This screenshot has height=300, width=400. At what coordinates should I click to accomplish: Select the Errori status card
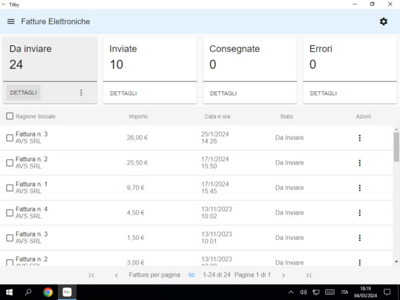350,59
